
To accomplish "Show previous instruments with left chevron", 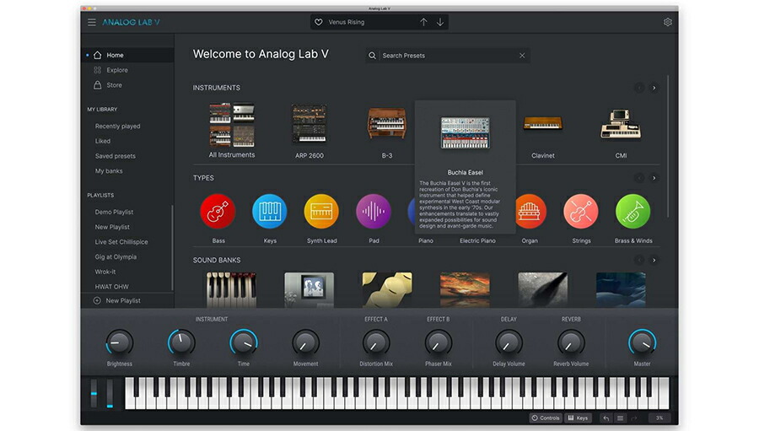I will [x=639, y=88].
